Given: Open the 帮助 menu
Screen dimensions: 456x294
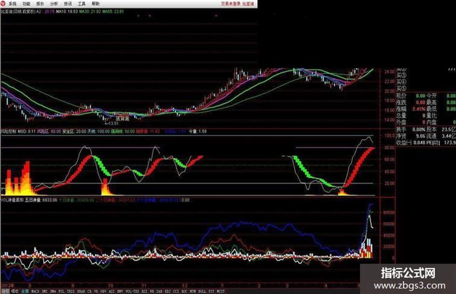Looking at the screenshot, I should 96,4.
